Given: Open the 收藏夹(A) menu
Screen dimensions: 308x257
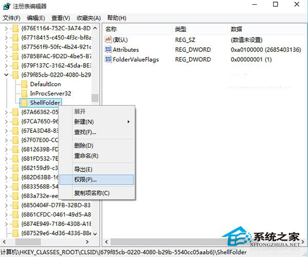Looking at the screenshot, I should point(89,18).
